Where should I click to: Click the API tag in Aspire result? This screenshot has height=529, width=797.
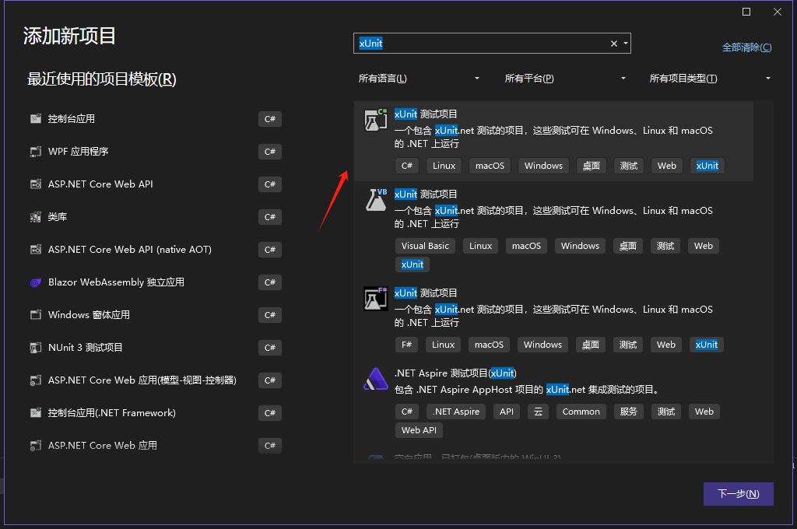tap(506, 412)
